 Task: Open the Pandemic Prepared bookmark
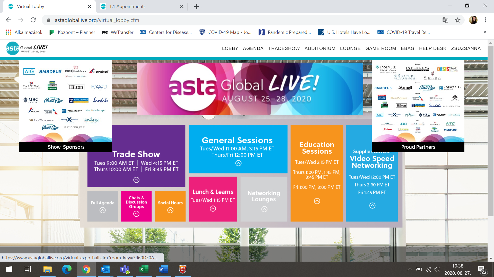click(285, 32)
